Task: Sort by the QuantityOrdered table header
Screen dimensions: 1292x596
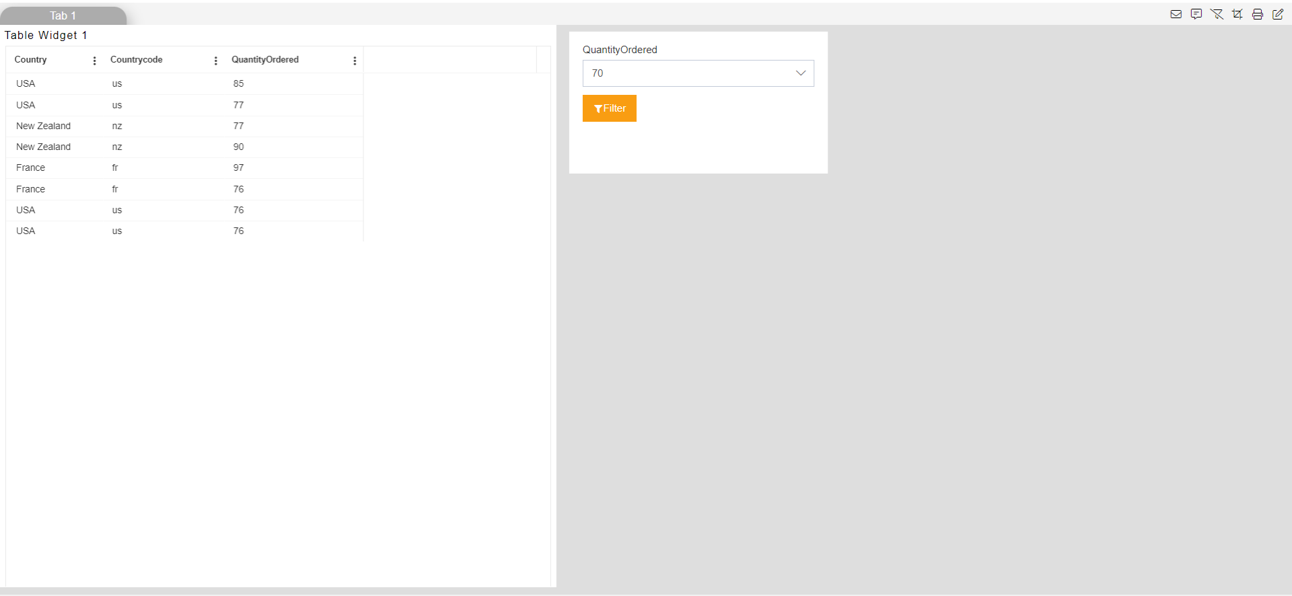Action: [x=265, y=60]
